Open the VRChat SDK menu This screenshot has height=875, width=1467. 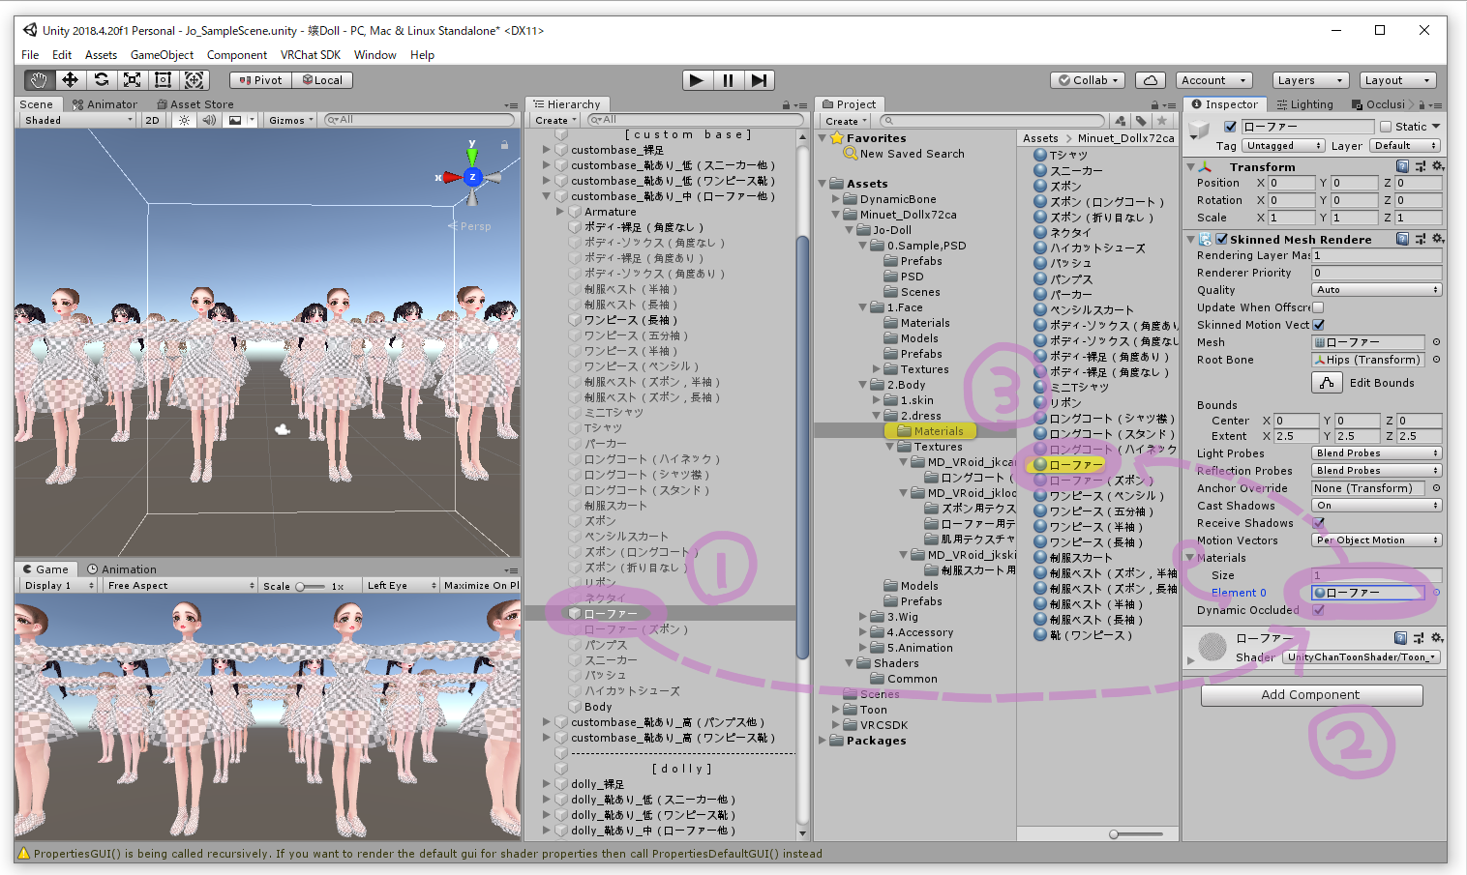(x=310, y=55)
